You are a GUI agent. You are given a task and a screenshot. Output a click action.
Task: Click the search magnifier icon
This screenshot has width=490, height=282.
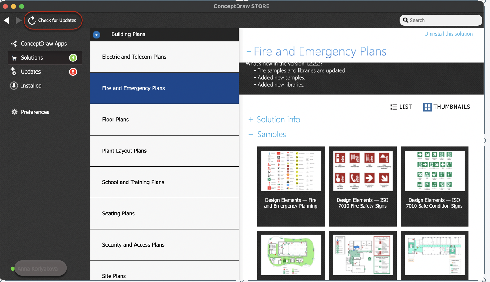pyautogui.click(x=406, y=20)
